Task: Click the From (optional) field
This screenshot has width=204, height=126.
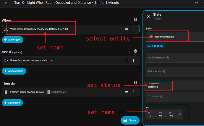Action: [x=175, y=72]
